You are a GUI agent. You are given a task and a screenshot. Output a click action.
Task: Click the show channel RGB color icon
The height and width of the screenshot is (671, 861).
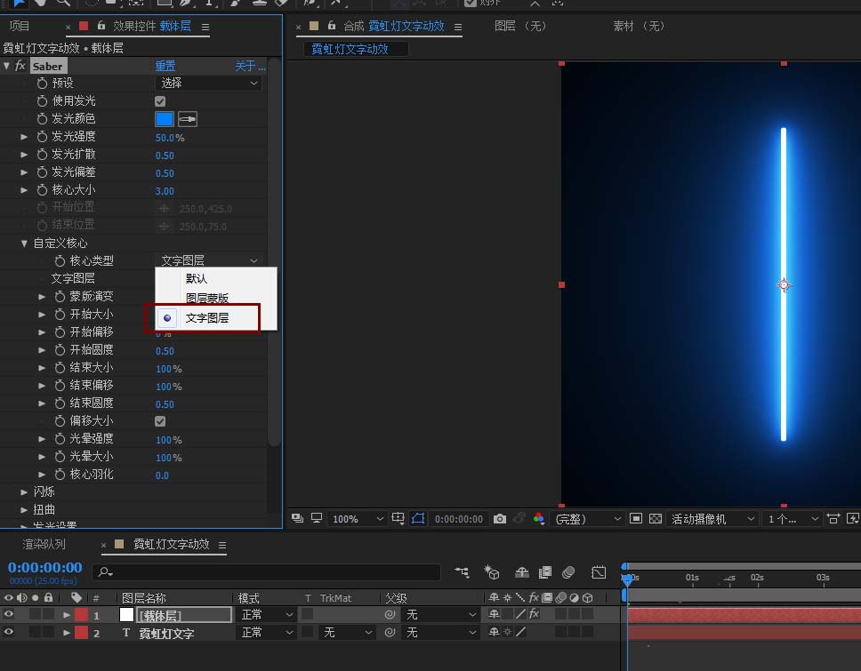point(539,519)
